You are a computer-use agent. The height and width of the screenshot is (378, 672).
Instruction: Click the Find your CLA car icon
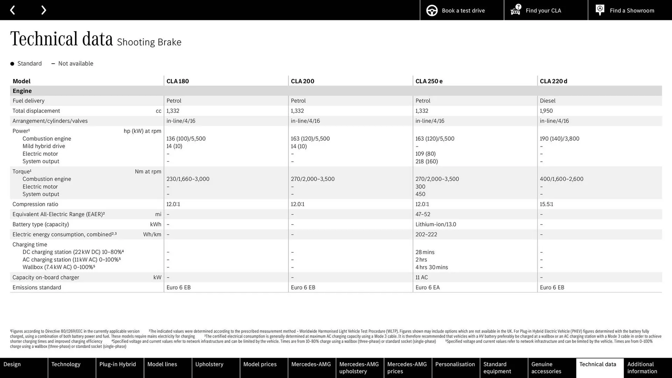pos(515,11)
